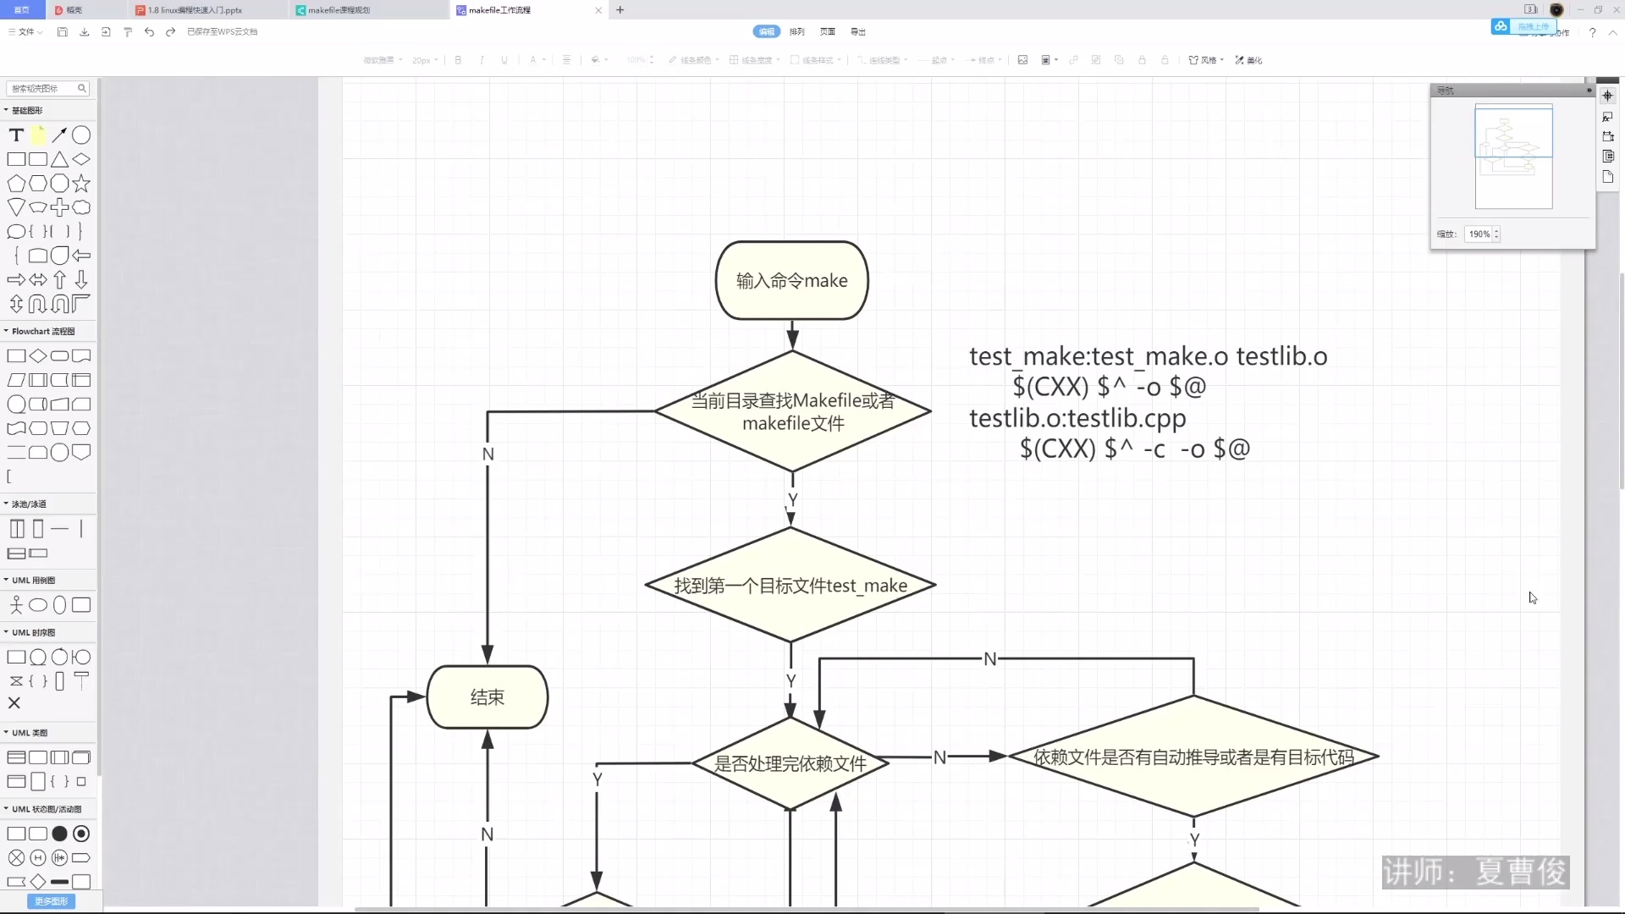Open the fx graphic properties panel icon

click(x=1608, y=117)
